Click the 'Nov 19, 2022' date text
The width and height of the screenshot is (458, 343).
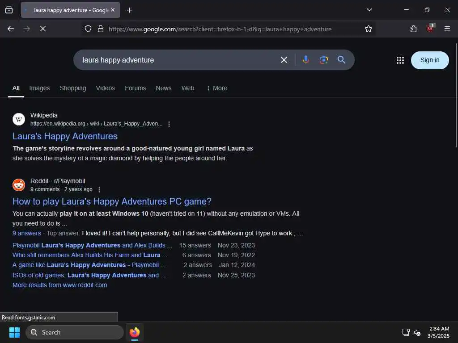point(236,255)
